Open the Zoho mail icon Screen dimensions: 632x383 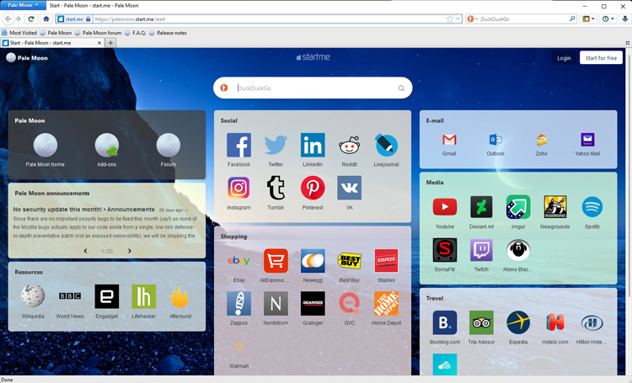pos(542,140)
